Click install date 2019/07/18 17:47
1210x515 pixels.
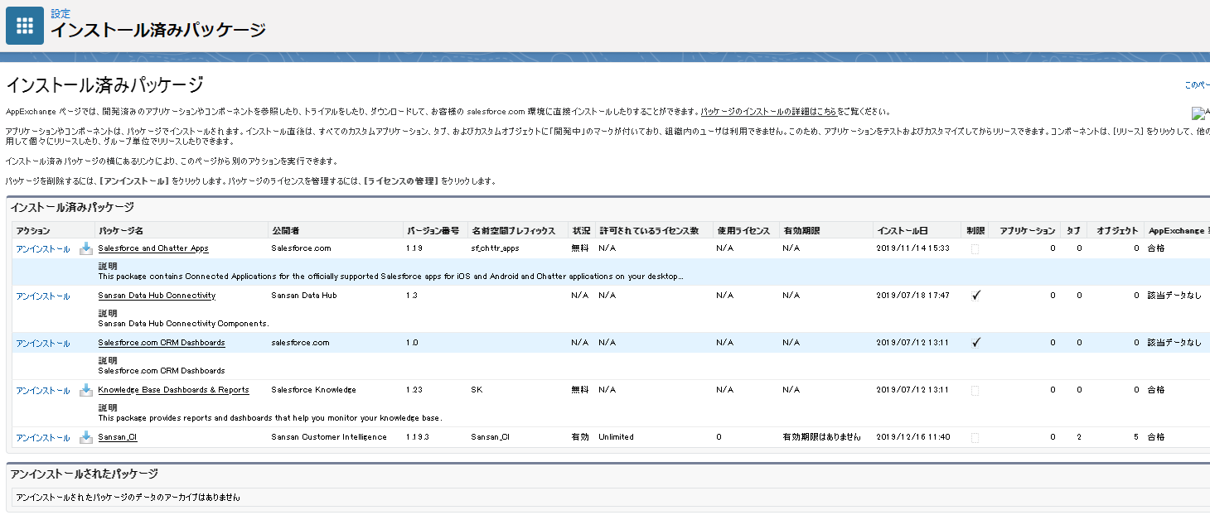tap(913, 296)
